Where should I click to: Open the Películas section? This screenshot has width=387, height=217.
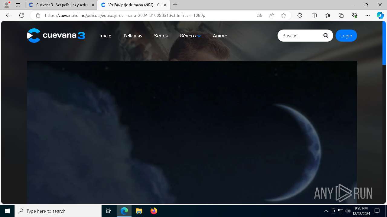click(x=133, y=36)
